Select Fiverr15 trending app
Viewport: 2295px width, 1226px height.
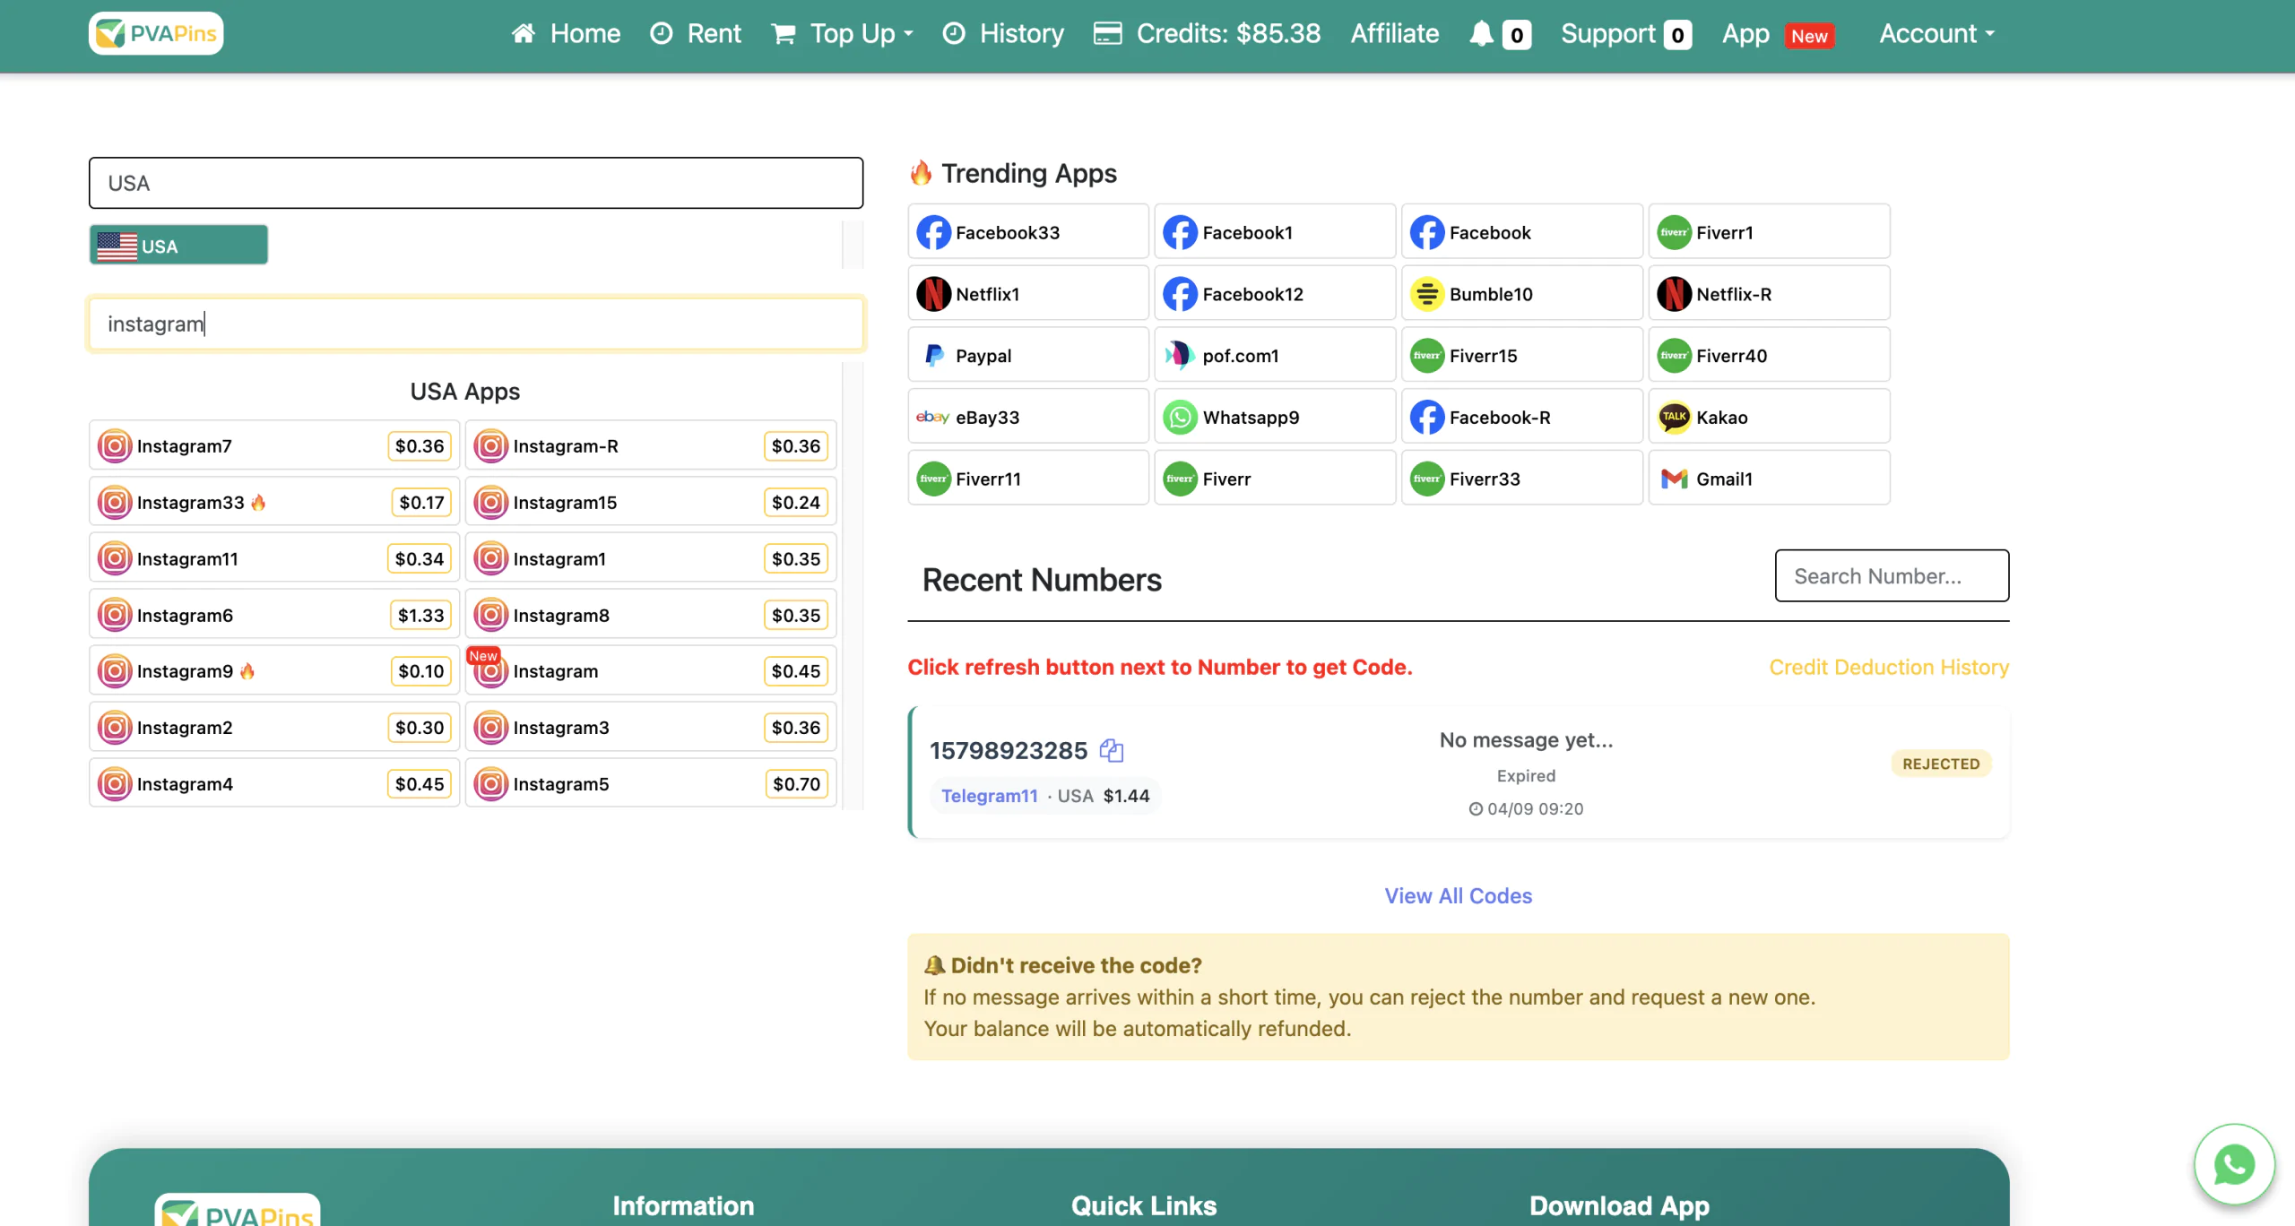click(1522, 356)
